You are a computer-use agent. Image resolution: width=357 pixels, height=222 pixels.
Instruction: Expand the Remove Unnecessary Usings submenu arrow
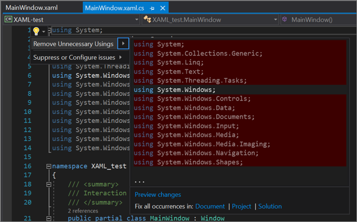coord(123,43)
